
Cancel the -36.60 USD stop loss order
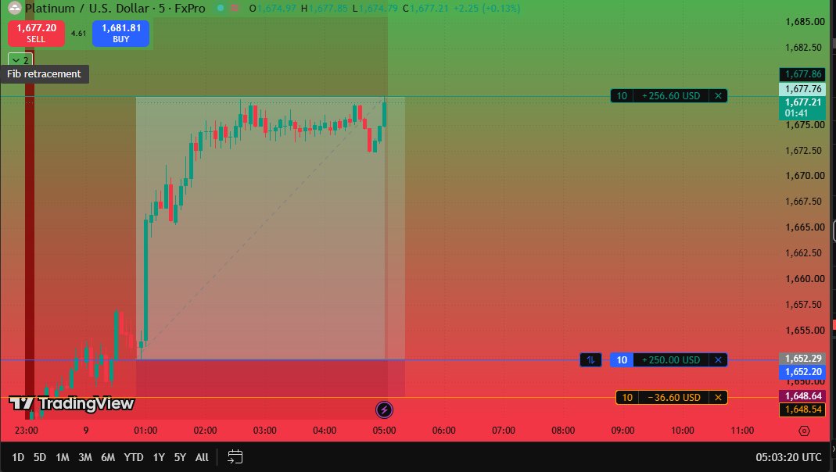(718, 398)
